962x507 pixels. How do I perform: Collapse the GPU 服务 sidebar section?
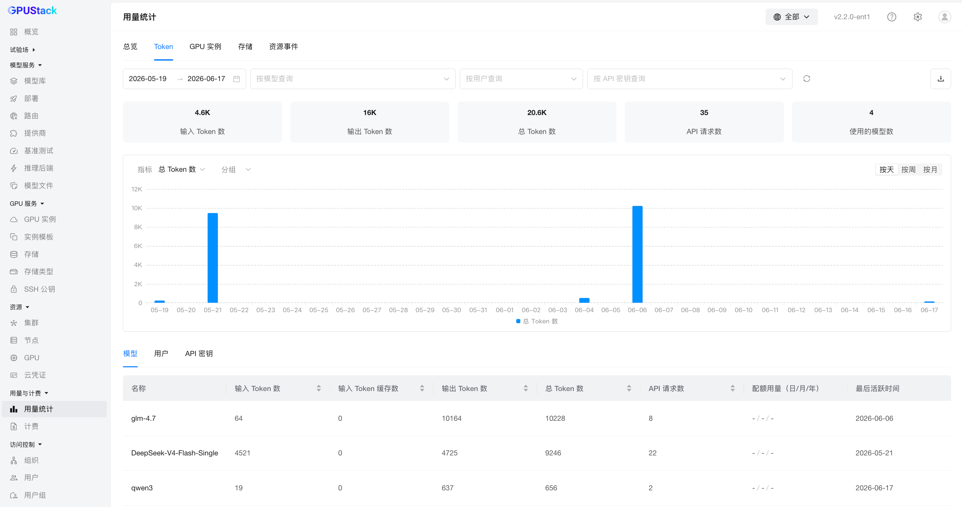(27, 204)
